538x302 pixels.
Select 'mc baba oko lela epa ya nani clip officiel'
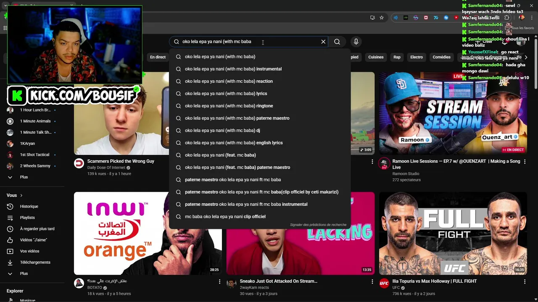[259, 216]
